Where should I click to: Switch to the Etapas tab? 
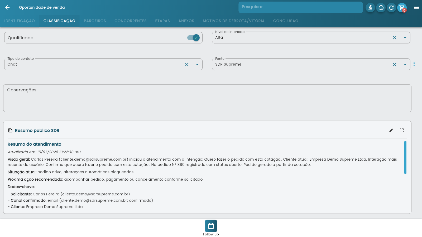162,21
